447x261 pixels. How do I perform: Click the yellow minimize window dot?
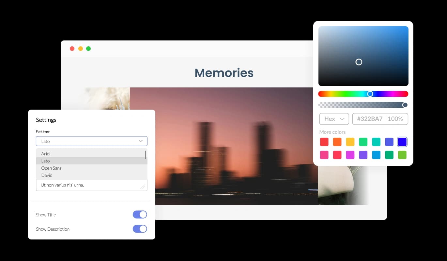click(x=80, y=49)
